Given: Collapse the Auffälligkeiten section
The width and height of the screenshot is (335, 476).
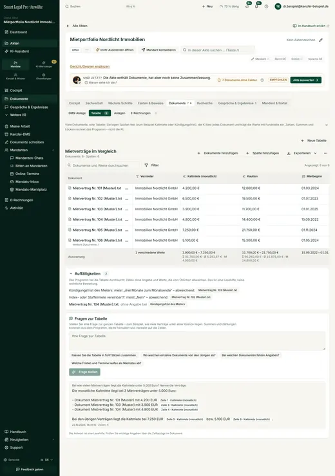Looking at the screenshot, I should (71, 273).
